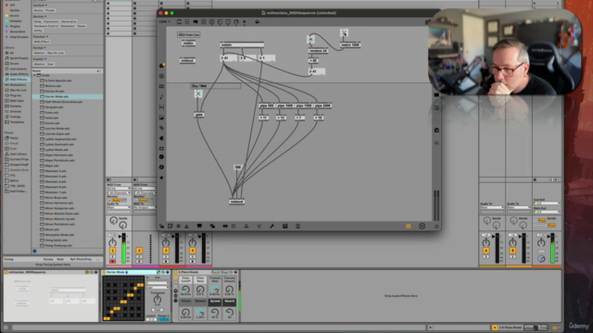Image resolution: width=593 pixels, height=333 pixels.
Task: Expand the Function filter group
Action: coord(40,37)
